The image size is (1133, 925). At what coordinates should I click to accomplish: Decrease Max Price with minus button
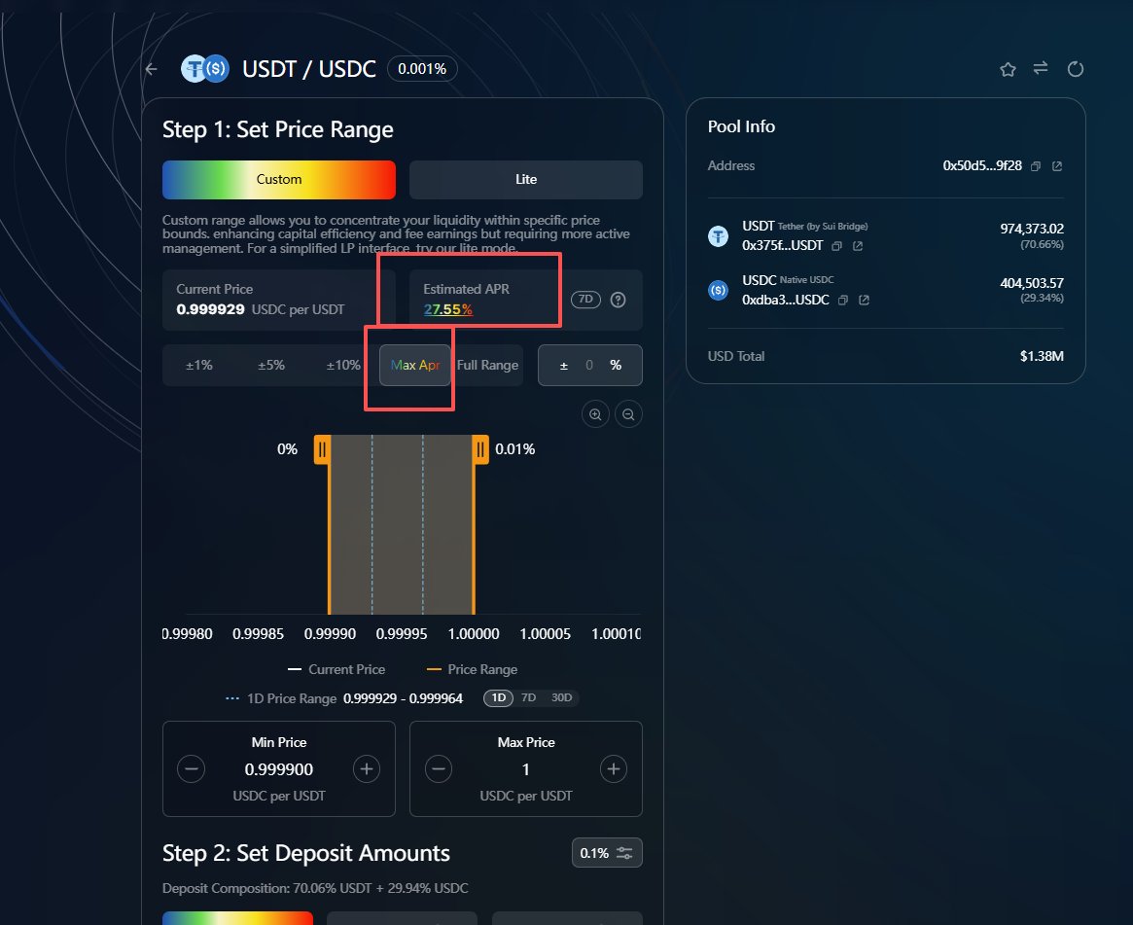pyautogui.click(x=439, y=769)
